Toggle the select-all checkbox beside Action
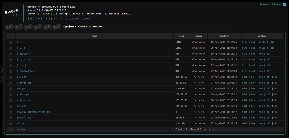The height and width of the screenshot is (138, 289). pyautogui.click(x=11, y=130)
